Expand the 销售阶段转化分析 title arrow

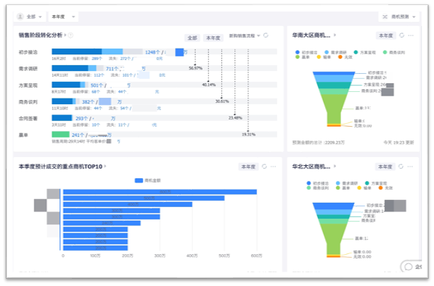pyautogui.click(x=65, y=35)
